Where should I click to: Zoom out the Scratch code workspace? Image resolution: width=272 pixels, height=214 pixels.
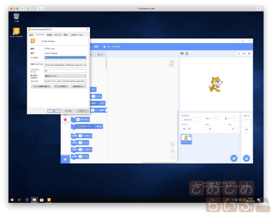click(172, 151)
